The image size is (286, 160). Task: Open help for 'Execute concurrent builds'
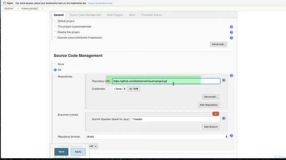click(x=231, y=38)
